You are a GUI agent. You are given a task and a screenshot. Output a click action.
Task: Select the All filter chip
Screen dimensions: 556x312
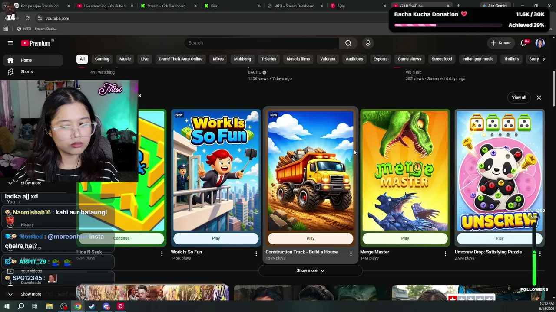click(82, 59)
